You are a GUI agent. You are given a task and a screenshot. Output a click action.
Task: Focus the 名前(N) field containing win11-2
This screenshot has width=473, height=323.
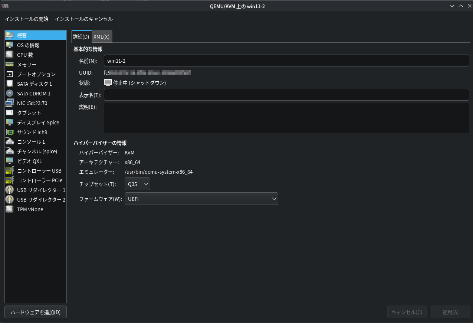[x=286, y=61]
